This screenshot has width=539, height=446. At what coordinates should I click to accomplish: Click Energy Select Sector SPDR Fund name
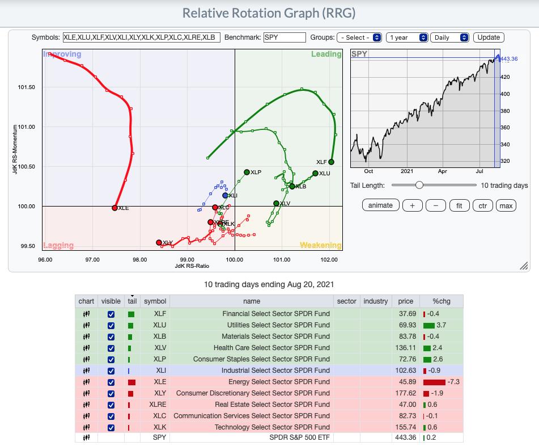coord(279,382)
